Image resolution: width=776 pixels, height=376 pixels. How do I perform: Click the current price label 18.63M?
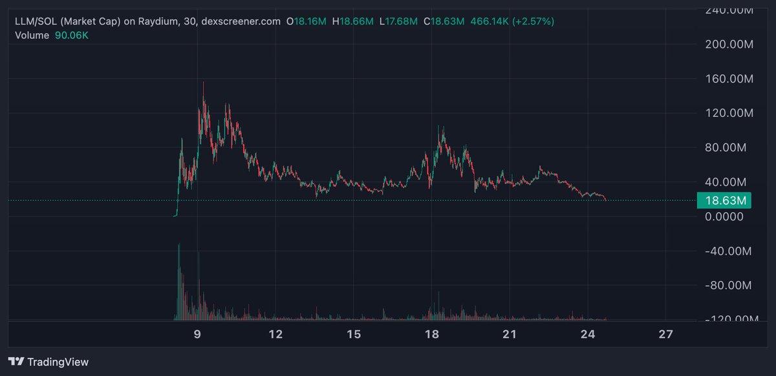(x=726, y=201)
